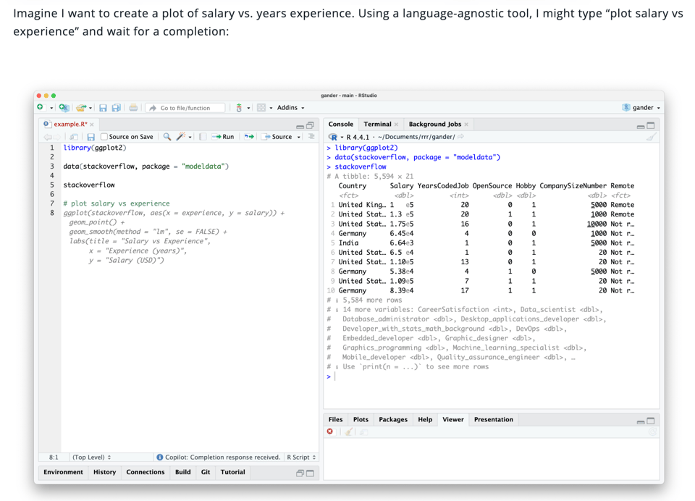Click the Go to file/function field

pos(185,107)
